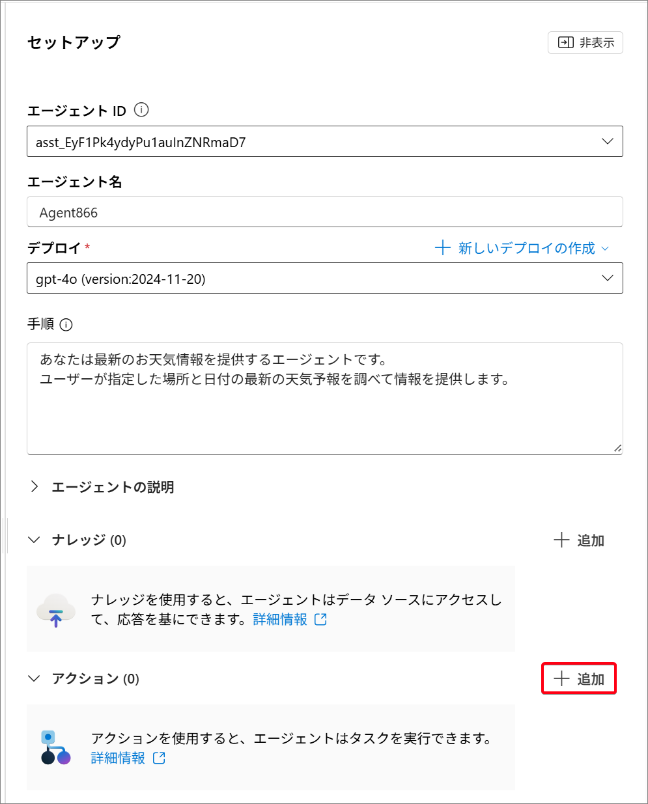This screenshot has width=648, height=804.
Task: Click the 非表示 hide panel button
Action: pyautogui.click(x=585, y=43)
